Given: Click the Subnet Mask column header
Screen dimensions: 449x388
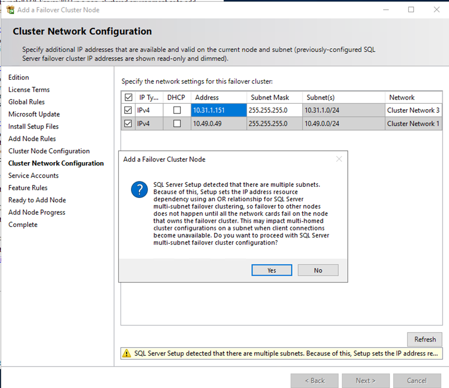Looking at the screenshot, I should pos(270,97).
